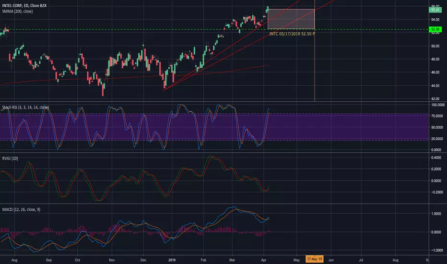
Task: Click the Oct label on the time axis
Action: point(77,260)
